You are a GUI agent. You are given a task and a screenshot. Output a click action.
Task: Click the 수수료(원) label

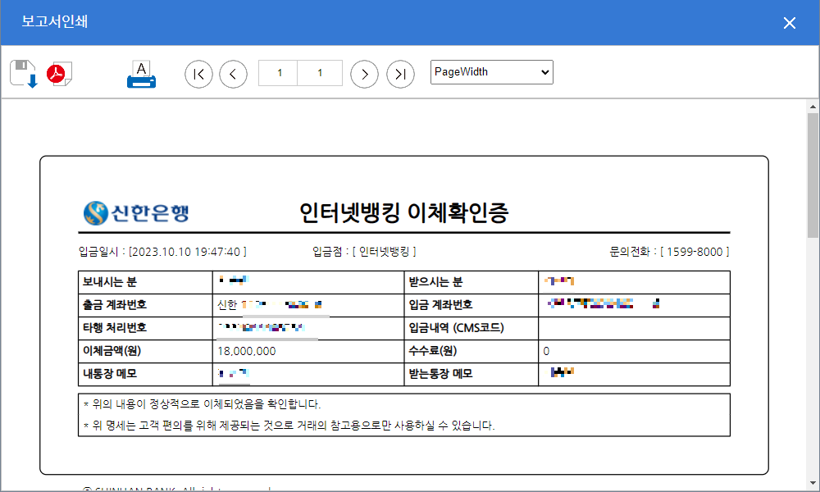(x=432, y=351)
